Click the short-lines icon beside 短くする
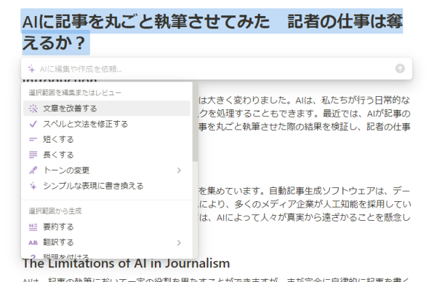The image size is (429, 282). pyautogui.click(x=33, y=139)
